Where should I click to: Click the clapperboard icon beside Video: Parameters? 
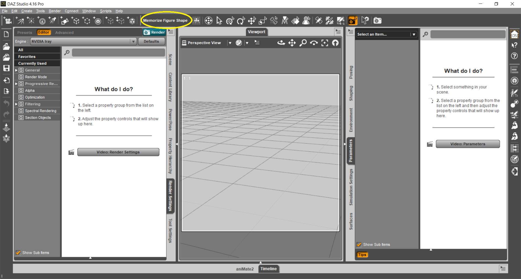coord(430,144)
